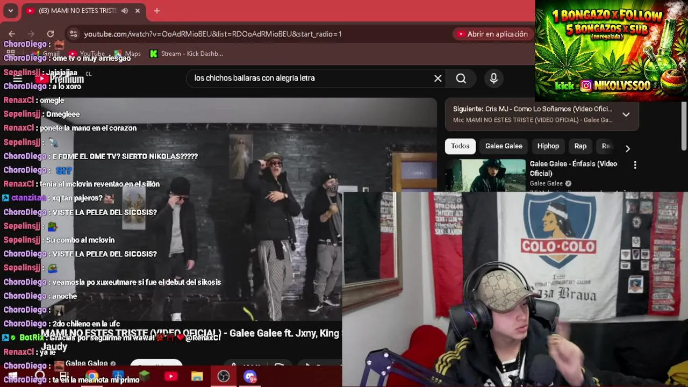Screen dimensions: 688x387
Task: Go to YouTube Premium home logo
Action: tap(59, 79)
